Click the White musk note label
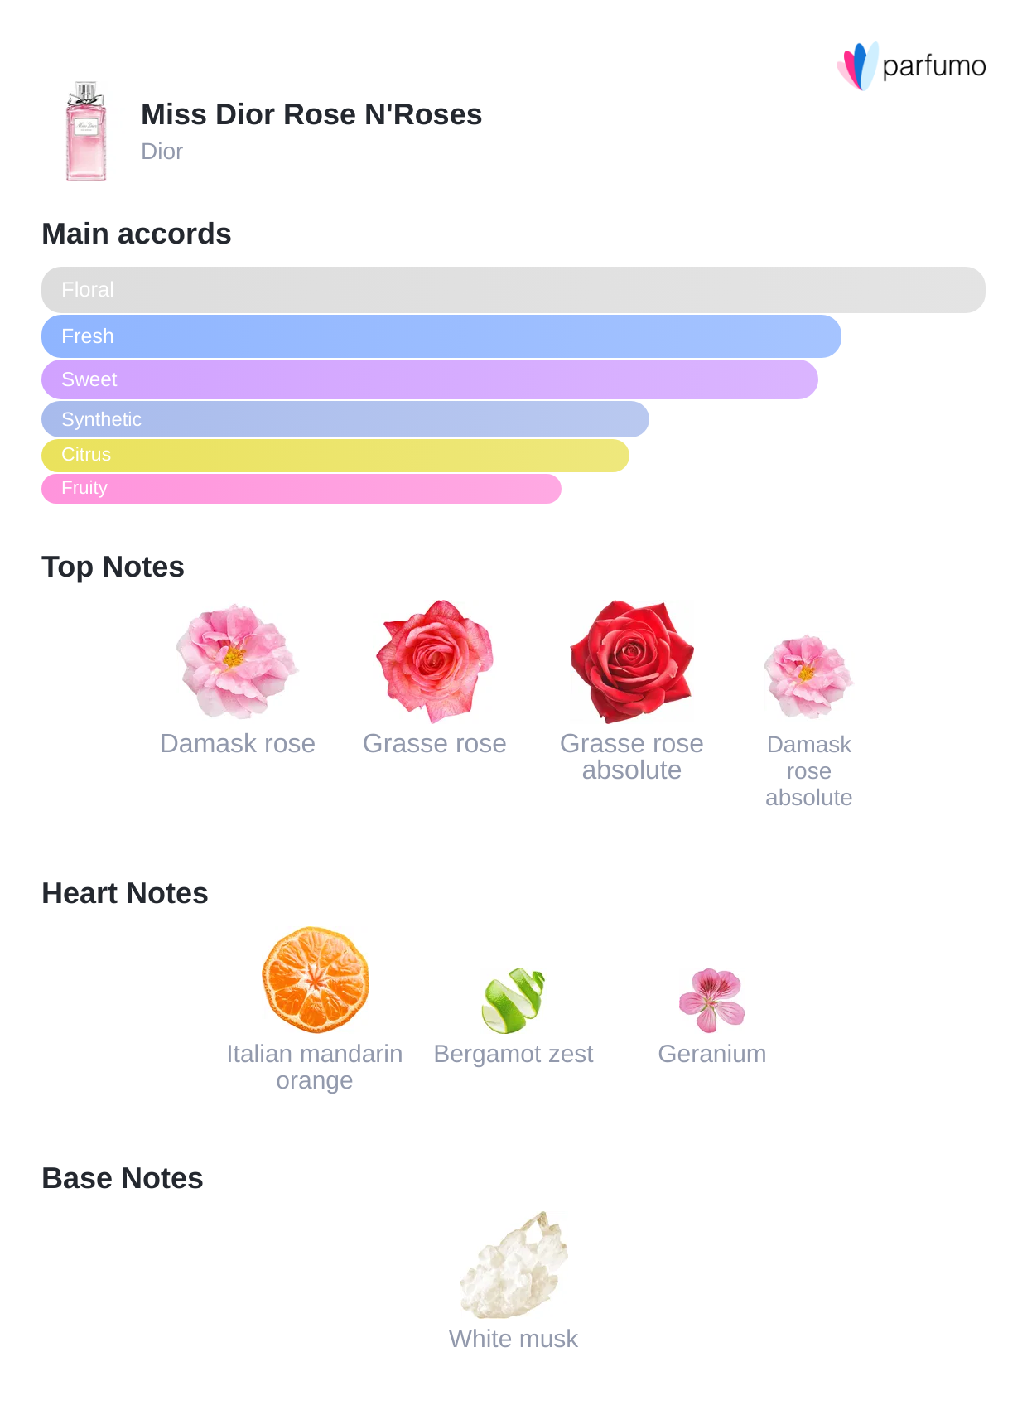This screenshot has height=1415, width=1027. pyautogui.click(x=513, y=1339)
